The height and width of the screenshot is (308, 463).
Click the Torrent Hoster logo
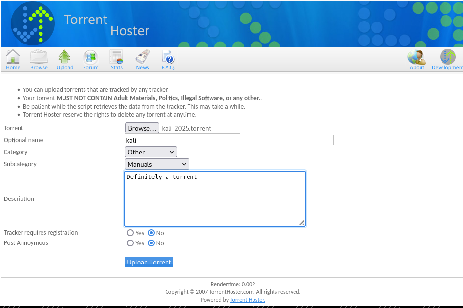[33, 23]
